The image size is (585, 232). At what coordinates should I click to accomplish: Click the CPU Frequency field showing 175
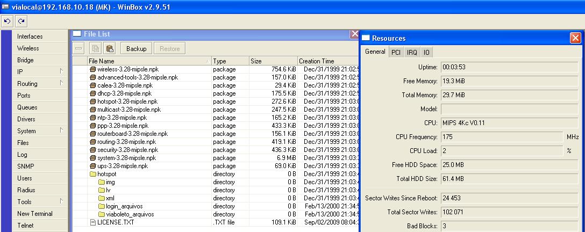click(x=502, y=137)
